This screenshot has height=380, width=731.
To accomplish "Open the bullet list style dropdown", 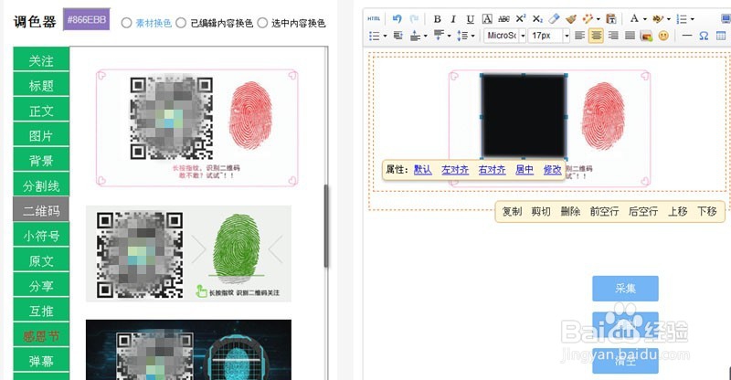I will (x=385, y=37).
